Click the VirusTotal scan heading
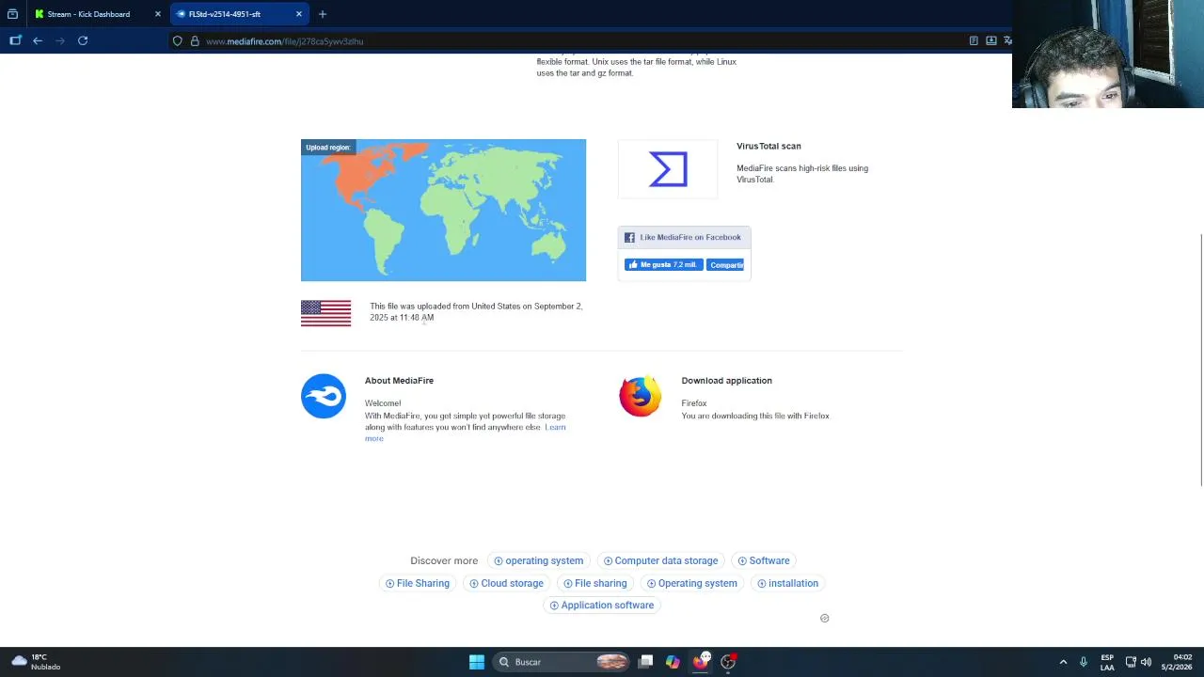1204x677 pixels. (x=768, y=146)
